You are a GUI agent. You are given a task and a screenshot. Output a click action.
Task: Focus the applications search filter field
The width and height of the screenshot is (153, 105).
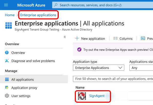(113, 79)
